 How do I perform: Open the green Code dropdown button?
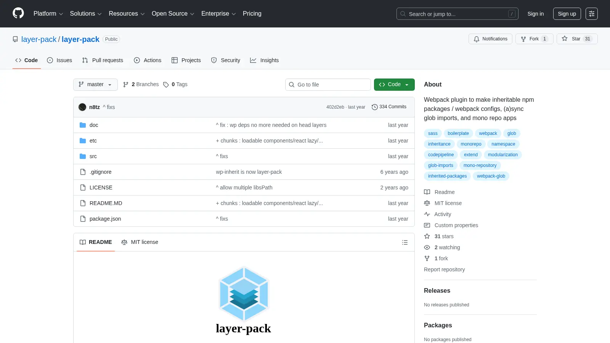point(394,85)
